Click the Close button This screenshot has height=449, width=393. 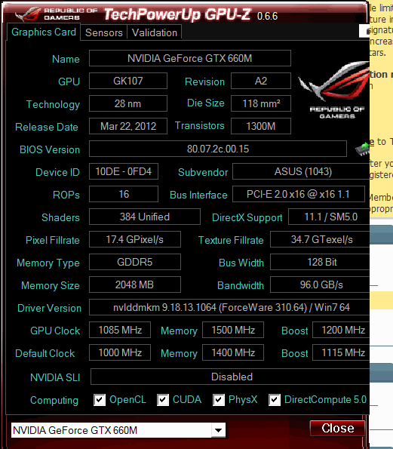(337, 429)
